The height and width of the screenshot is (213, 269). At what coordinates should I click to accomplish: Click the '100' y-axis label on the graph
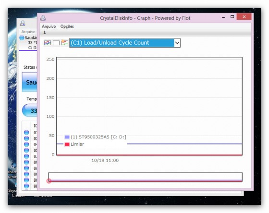(x=50, y=116)
